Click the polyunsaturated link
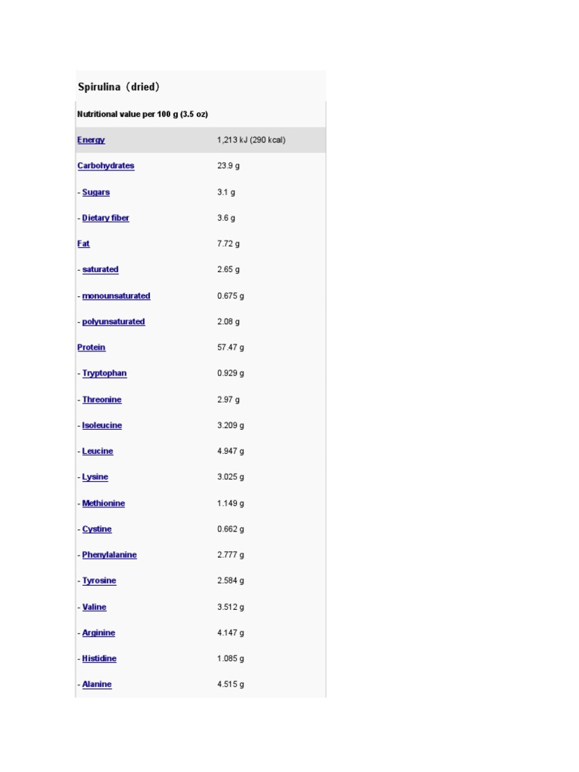Image resolution: width=579 pixels, height=772 pixels. [113, 321]
